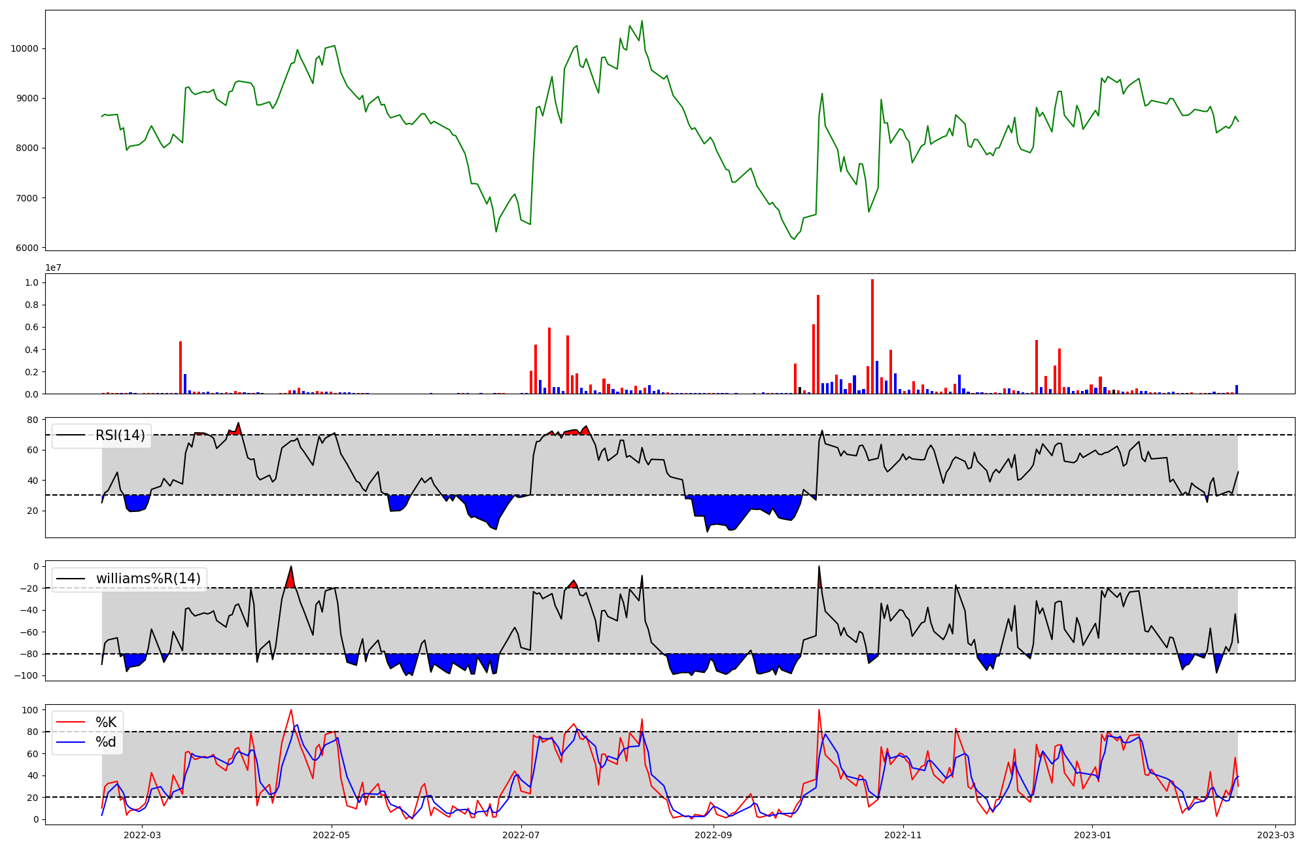Click the red %K legend line swatch

click(71, 722)
